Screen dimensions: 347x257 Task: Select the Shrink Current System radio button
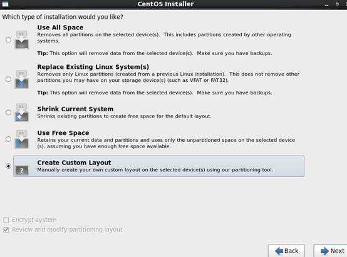(8, 113)
